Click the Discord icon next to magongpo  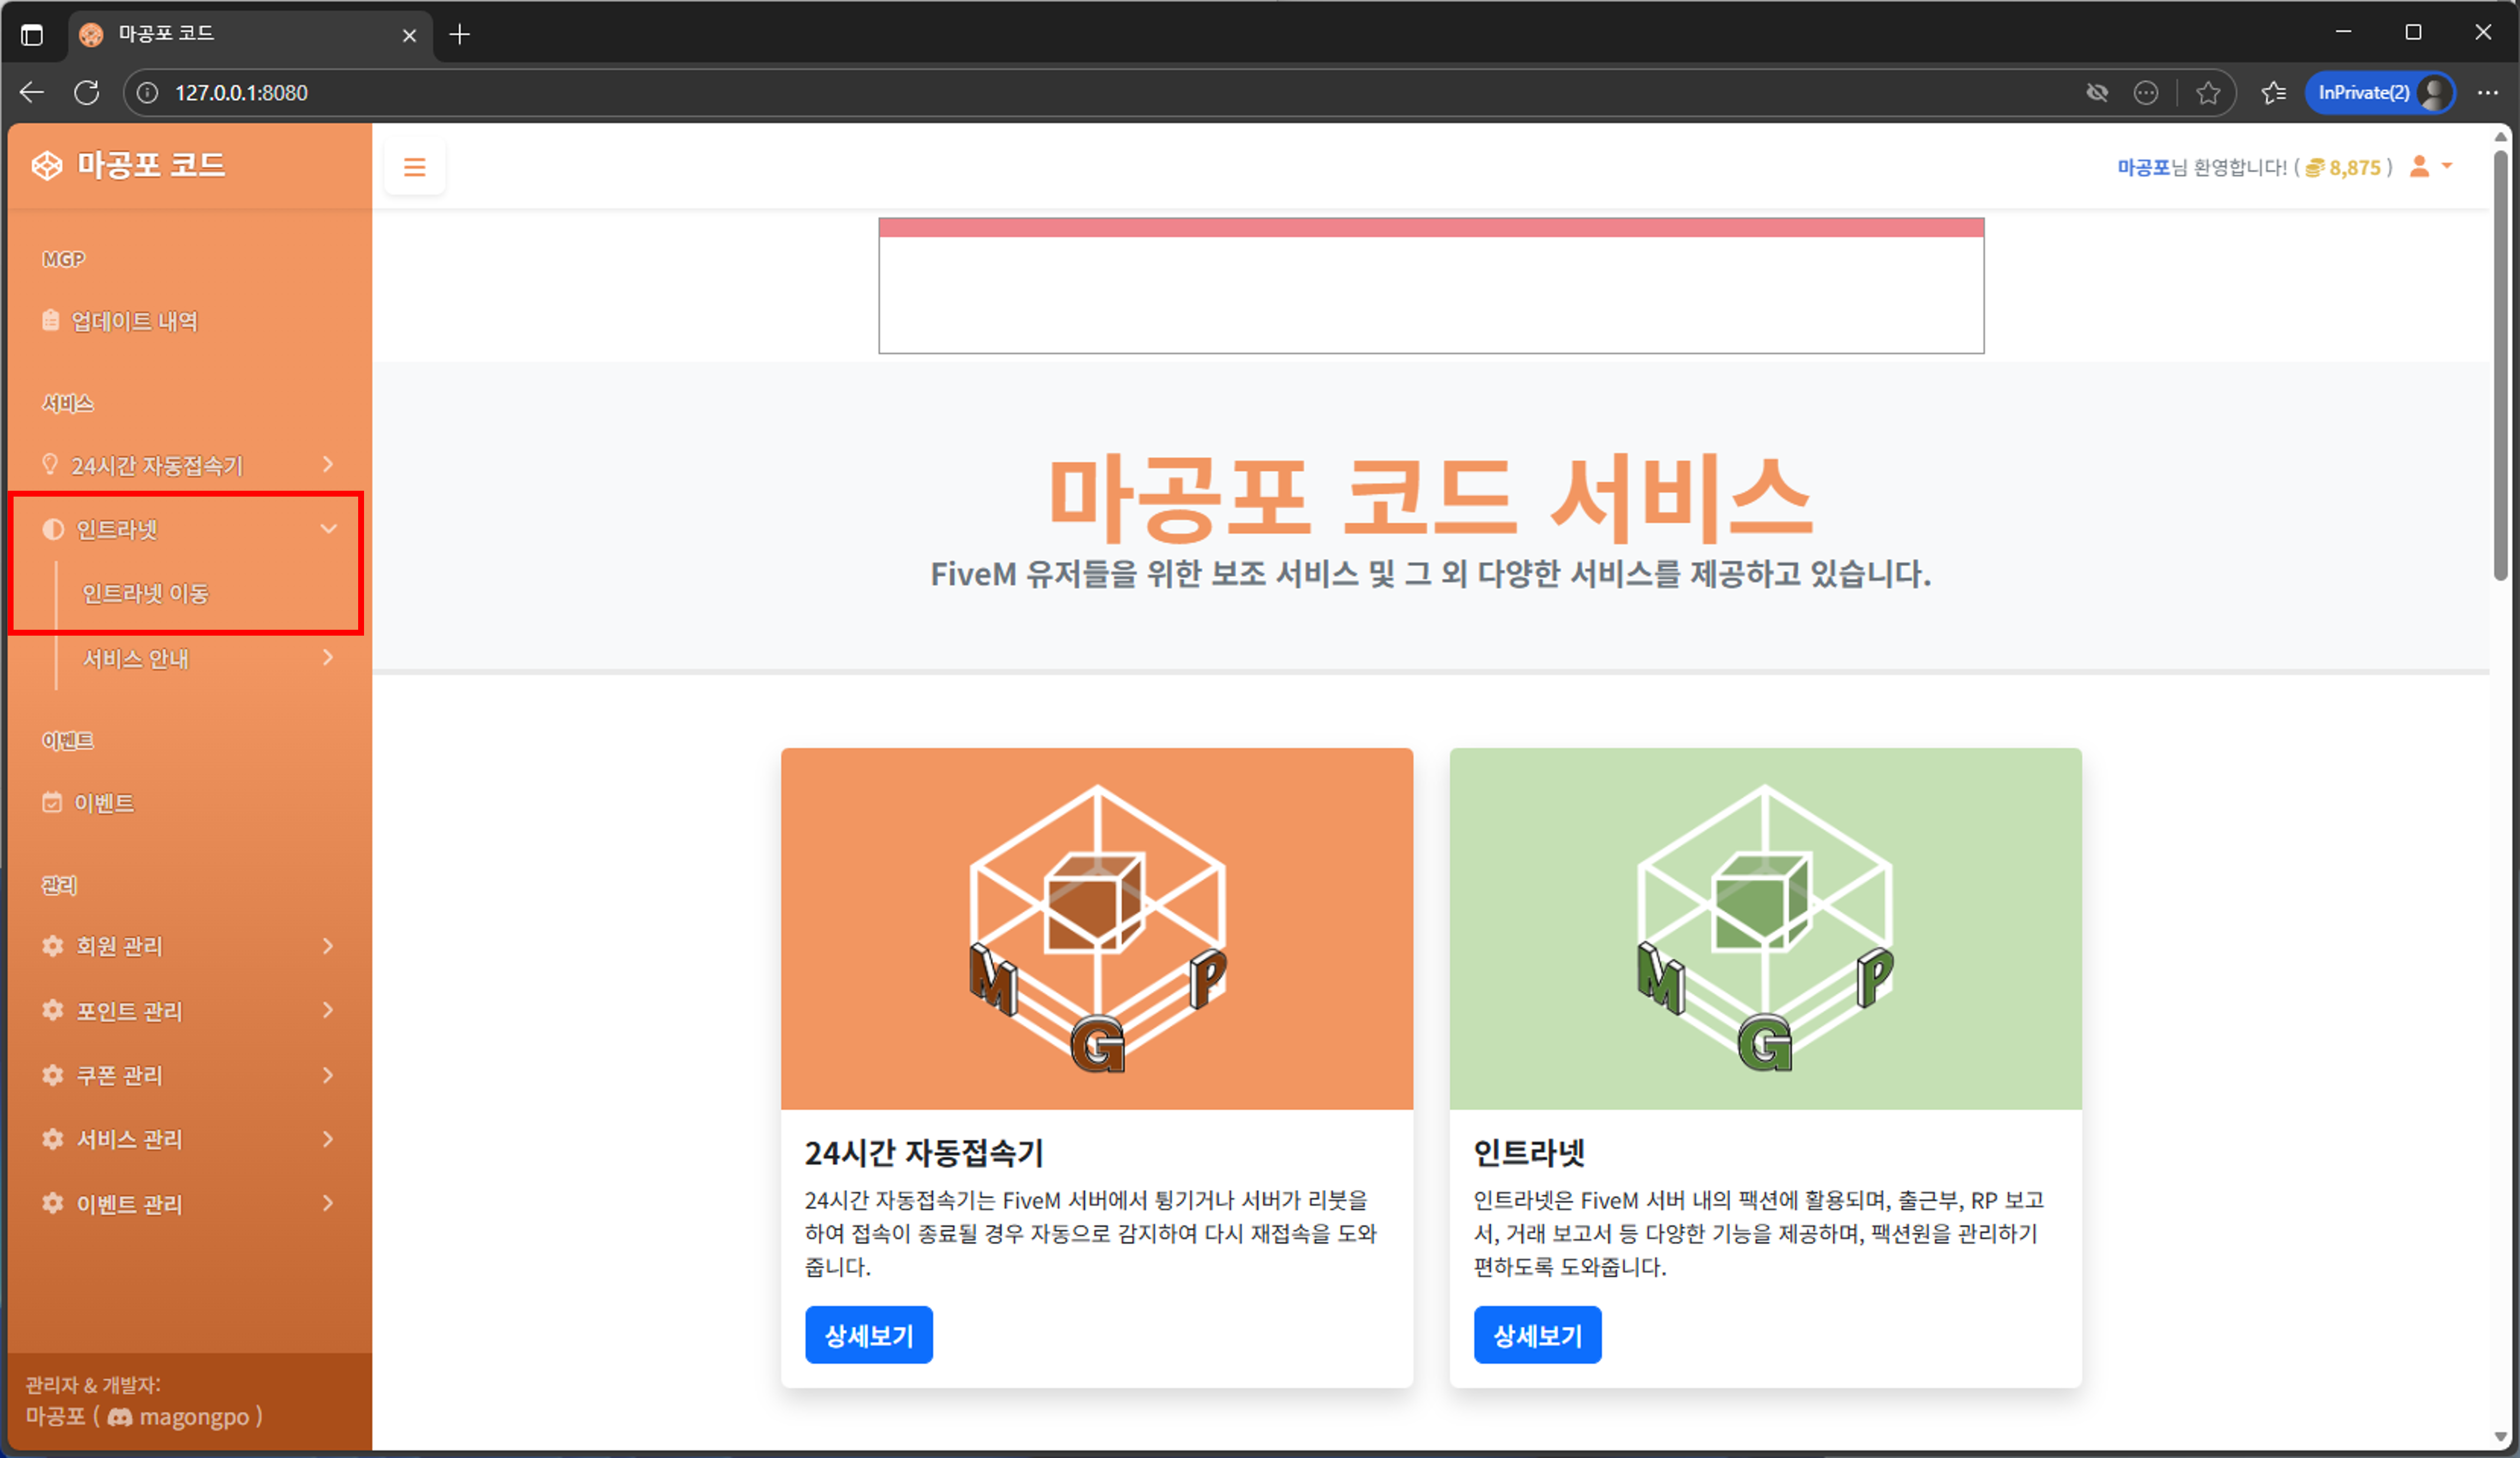(x=120, y=1417)
